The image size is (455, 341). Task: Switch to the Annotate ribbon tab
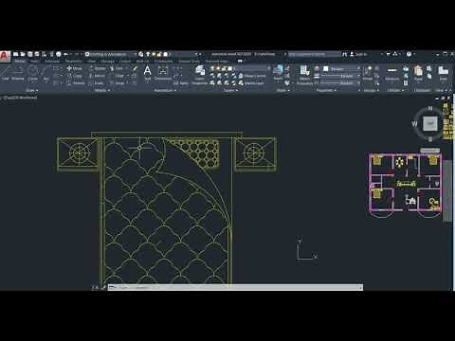point(52,62)
